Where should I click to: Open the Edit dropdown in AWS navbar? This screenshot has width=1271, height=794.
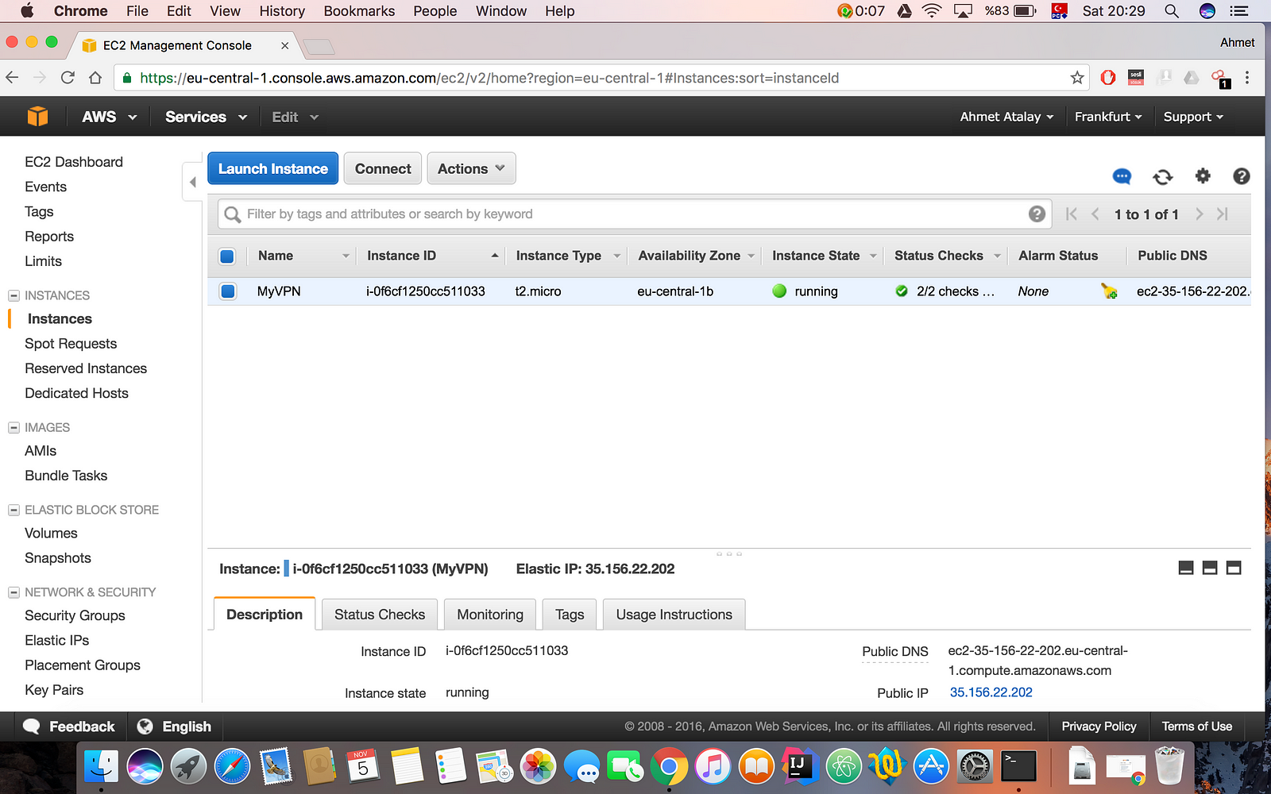295,117
